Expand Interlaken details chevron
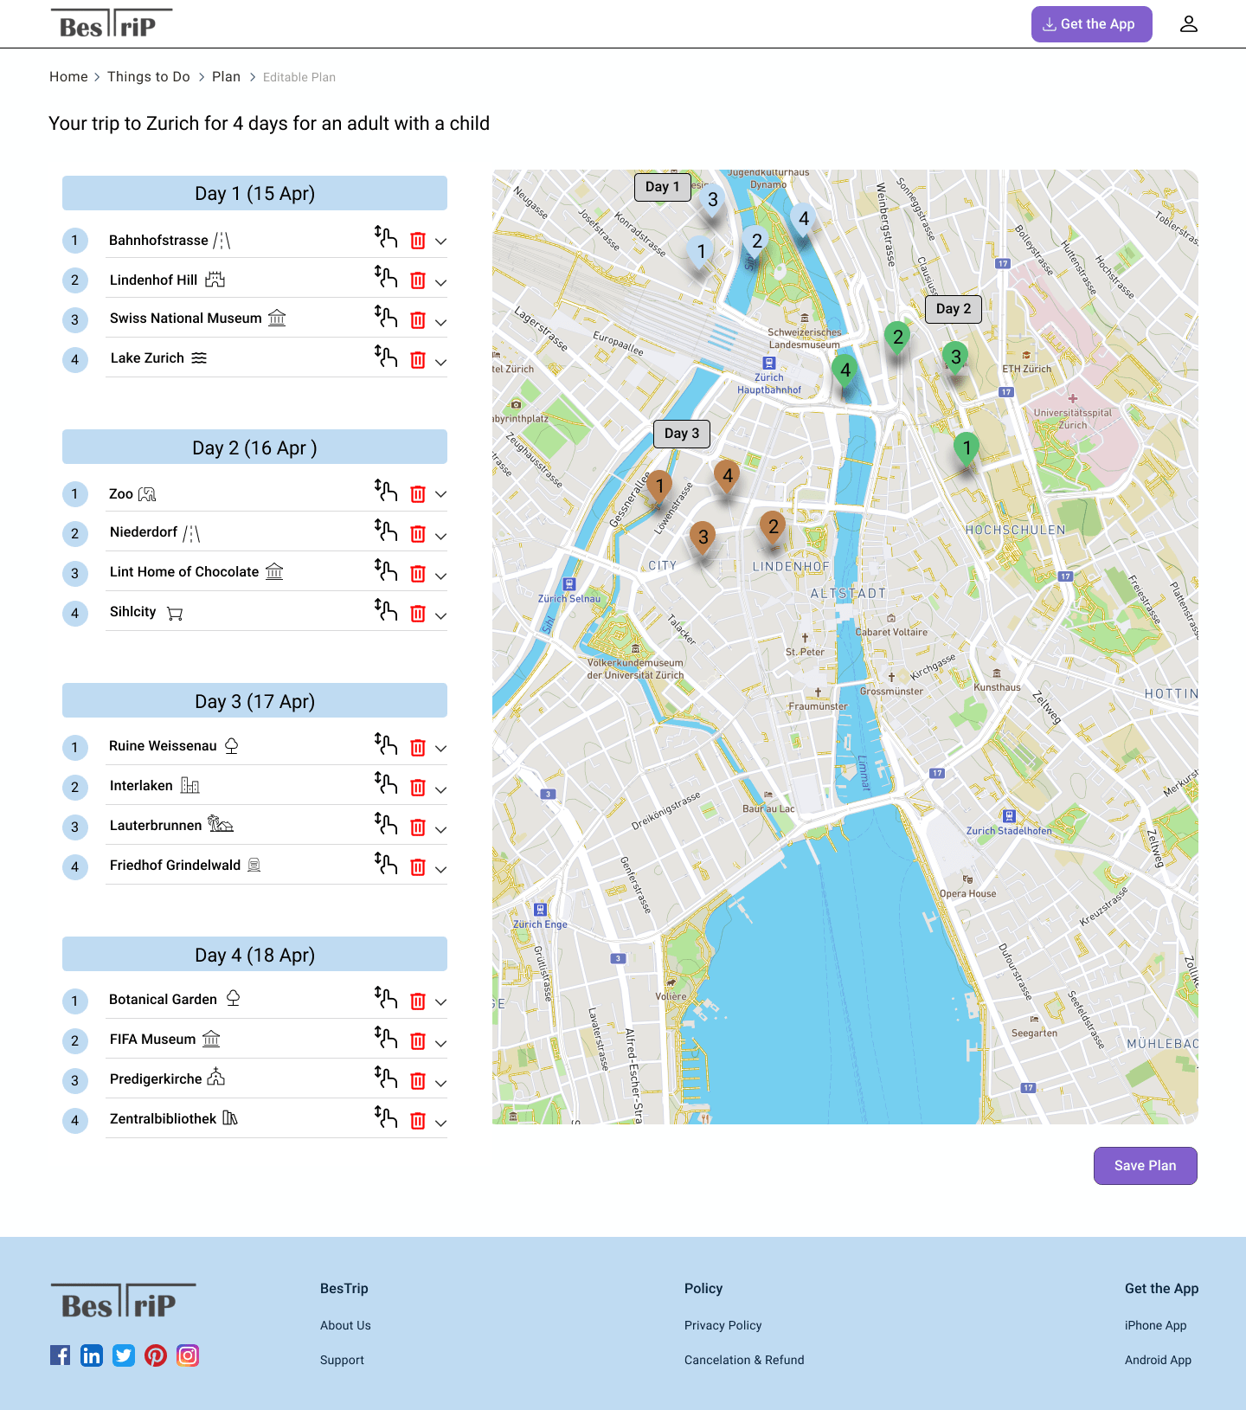 pyautogui.click(x=441, y=789)
